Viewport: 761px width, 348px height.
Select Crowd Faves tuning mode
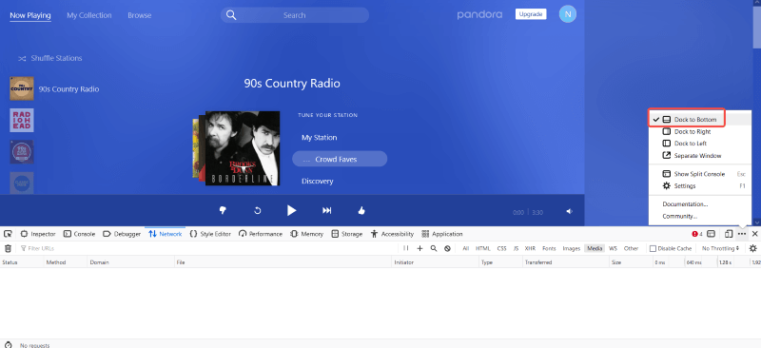click(x=340, y=159)
